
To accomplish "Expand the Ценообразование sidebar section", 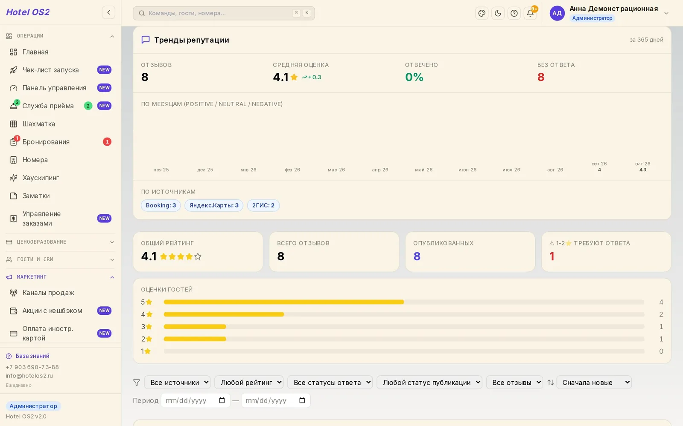I will coord(61,242).
